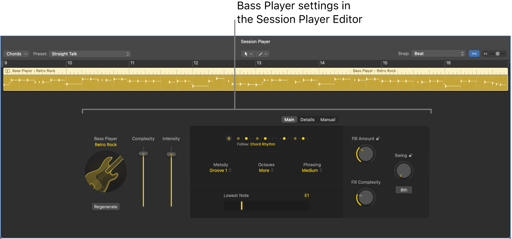The width and height of the screenshot is (512, 239).
Task: Click the Swing lock icon
Action: pos(410,155)
